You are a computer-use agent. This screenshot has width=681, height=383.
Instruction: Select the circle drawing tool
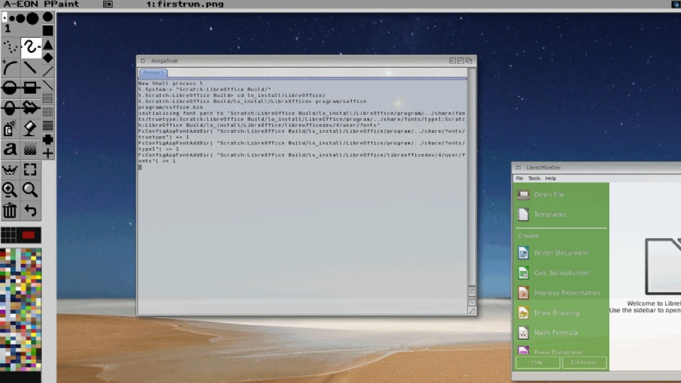(10, 88)
